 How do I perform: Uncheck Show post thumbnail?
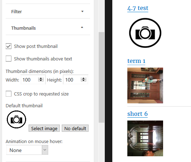pos(9,46)
